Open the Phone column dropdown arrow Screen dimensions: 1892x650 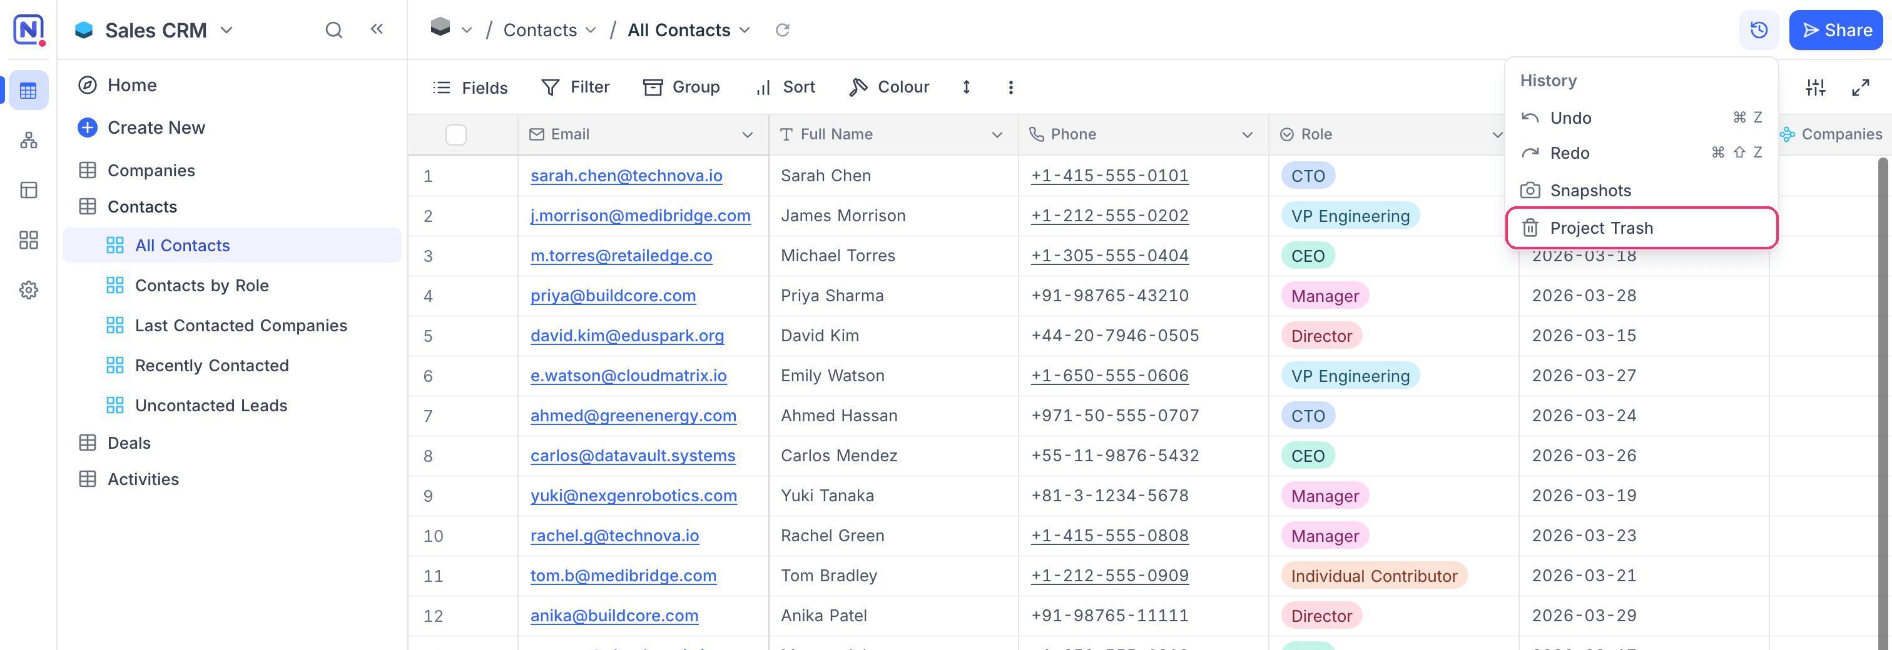pyautogui.click(x=1246, y=135)
